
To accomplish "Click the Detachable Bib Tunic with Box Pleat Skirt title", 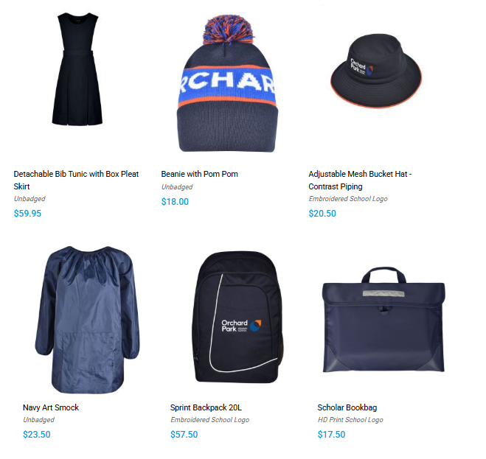I will pos(76,180).
